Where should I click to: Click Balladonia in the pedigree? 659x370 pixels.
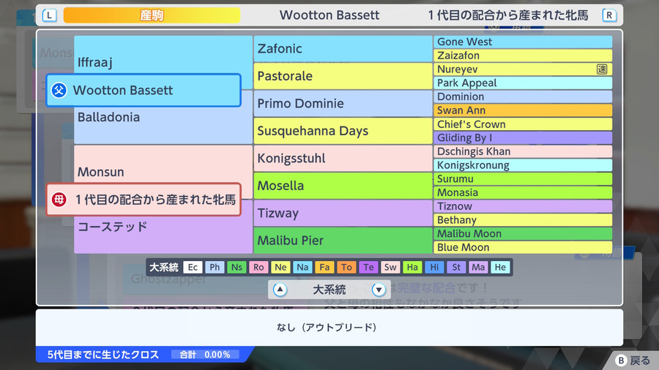(108, 117)
